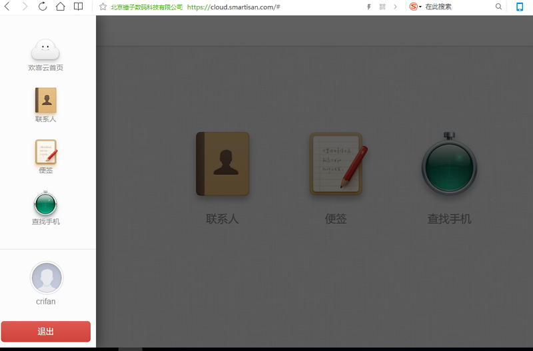Open the Sogou search engine dropdown
533x351 pixels.
[415, 7]
